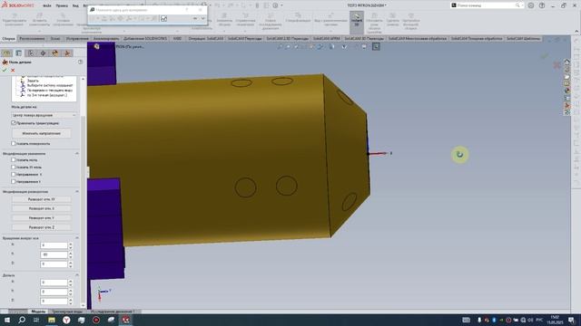Select 'by 3 points' coordinate option in list

tap(47, 95)
